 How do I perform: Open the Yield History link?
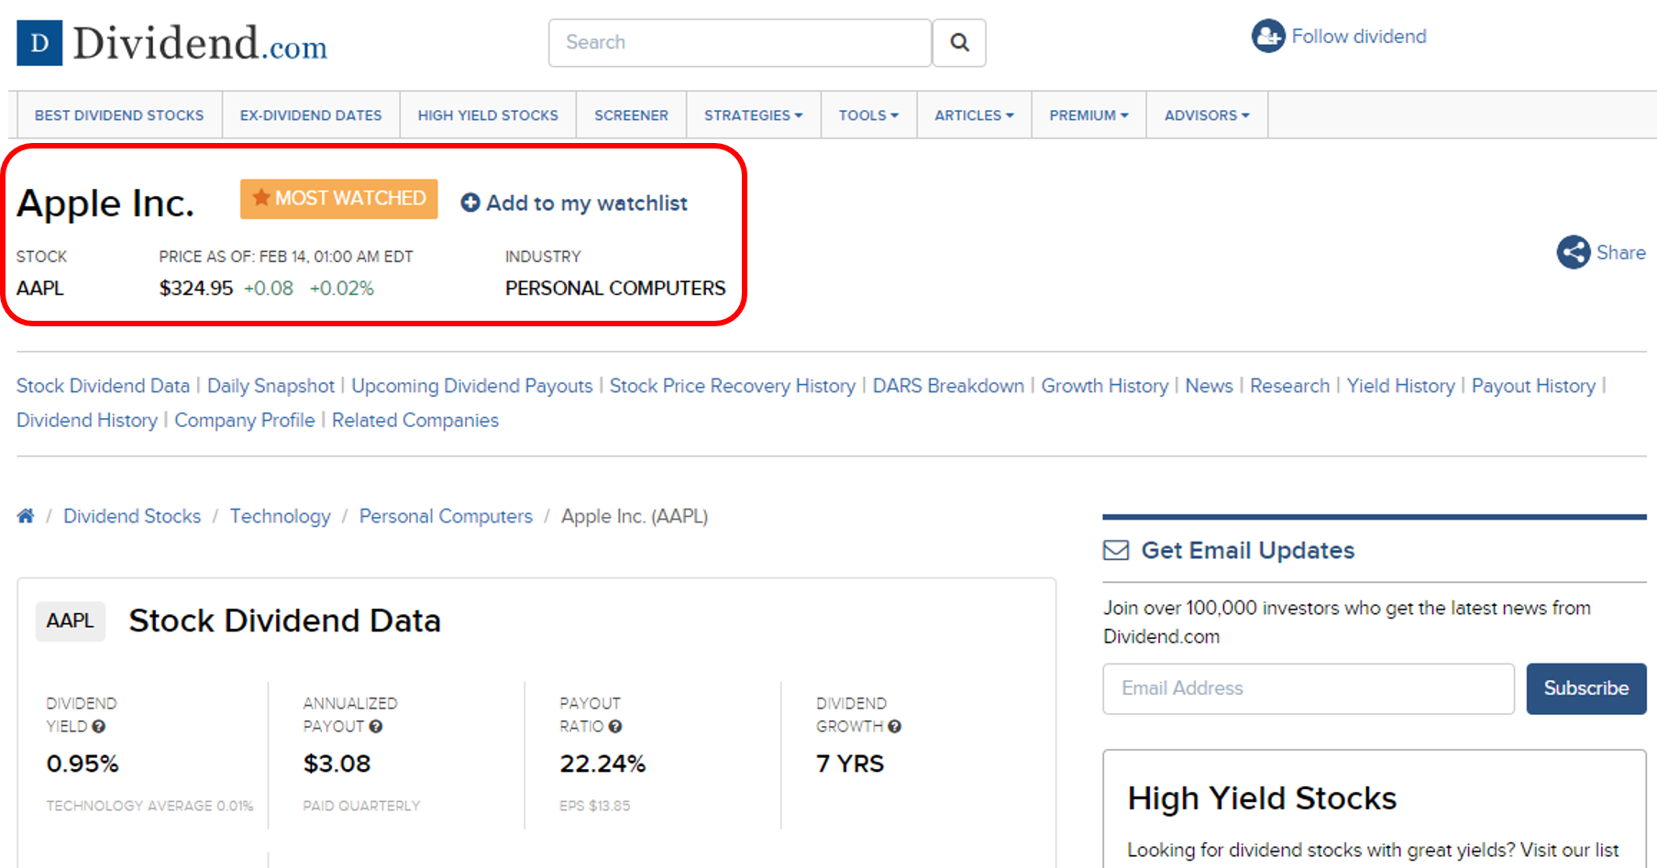pos(1401,386)
